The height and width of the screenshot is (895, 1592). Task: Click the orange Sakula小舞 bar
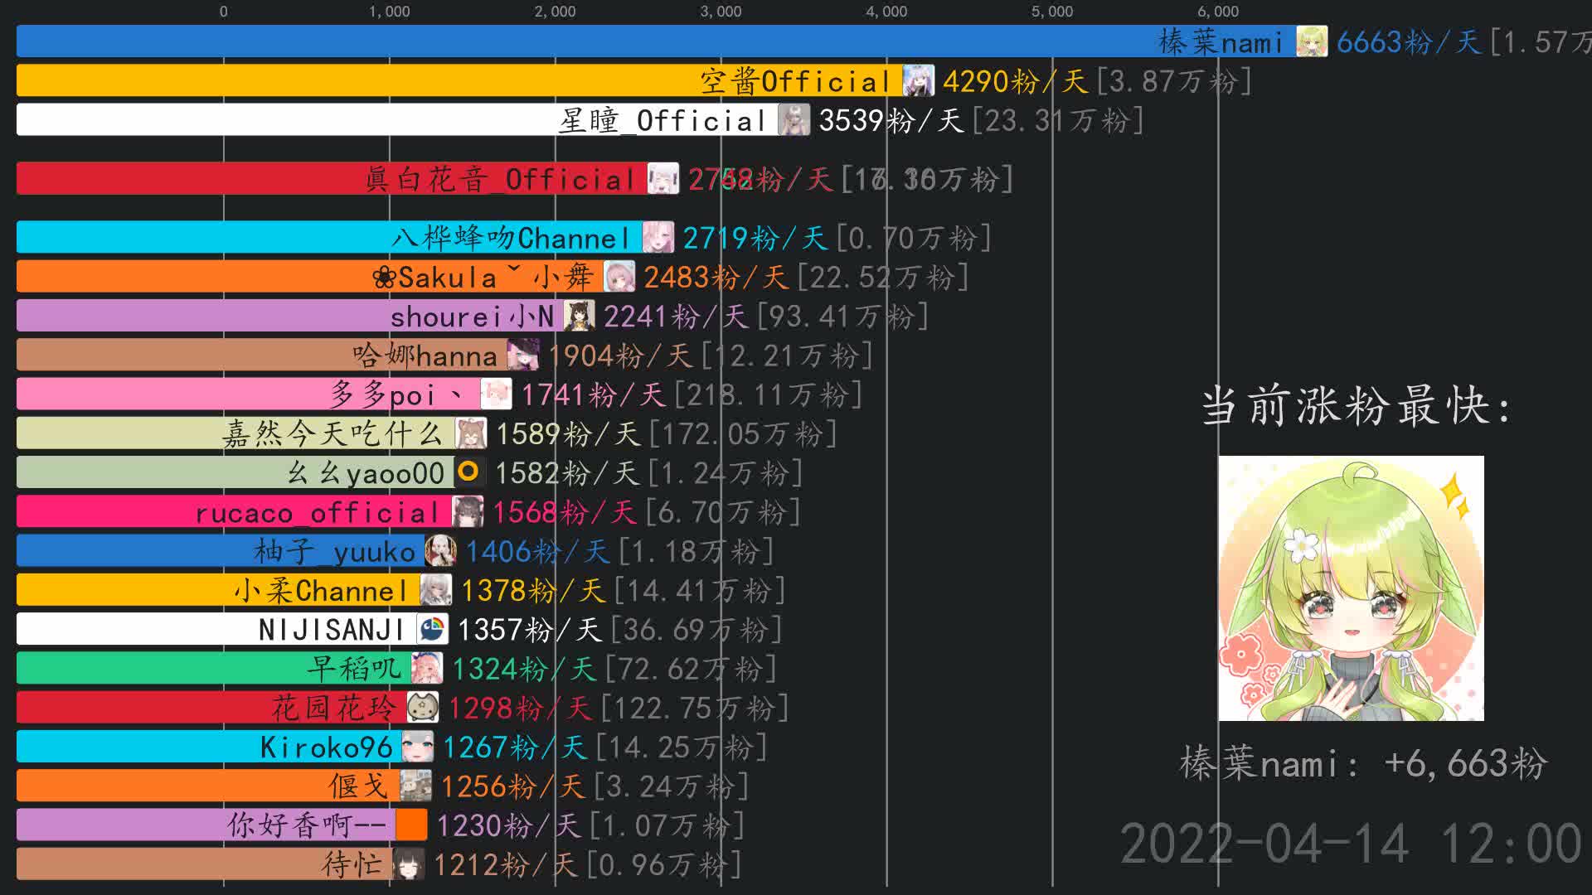pyautogui.click(x=290, y=276)
